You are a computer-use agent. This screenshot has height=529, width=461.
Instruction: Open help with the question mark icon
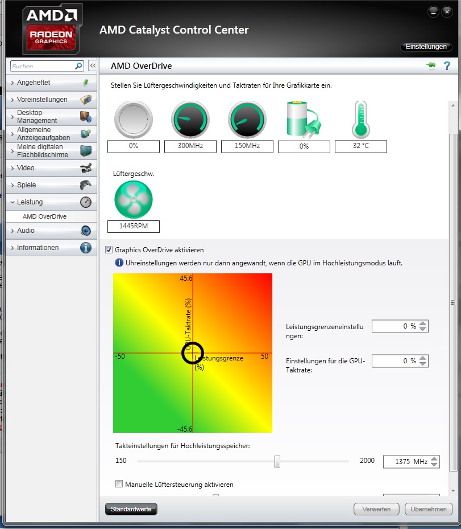point(447,66)
